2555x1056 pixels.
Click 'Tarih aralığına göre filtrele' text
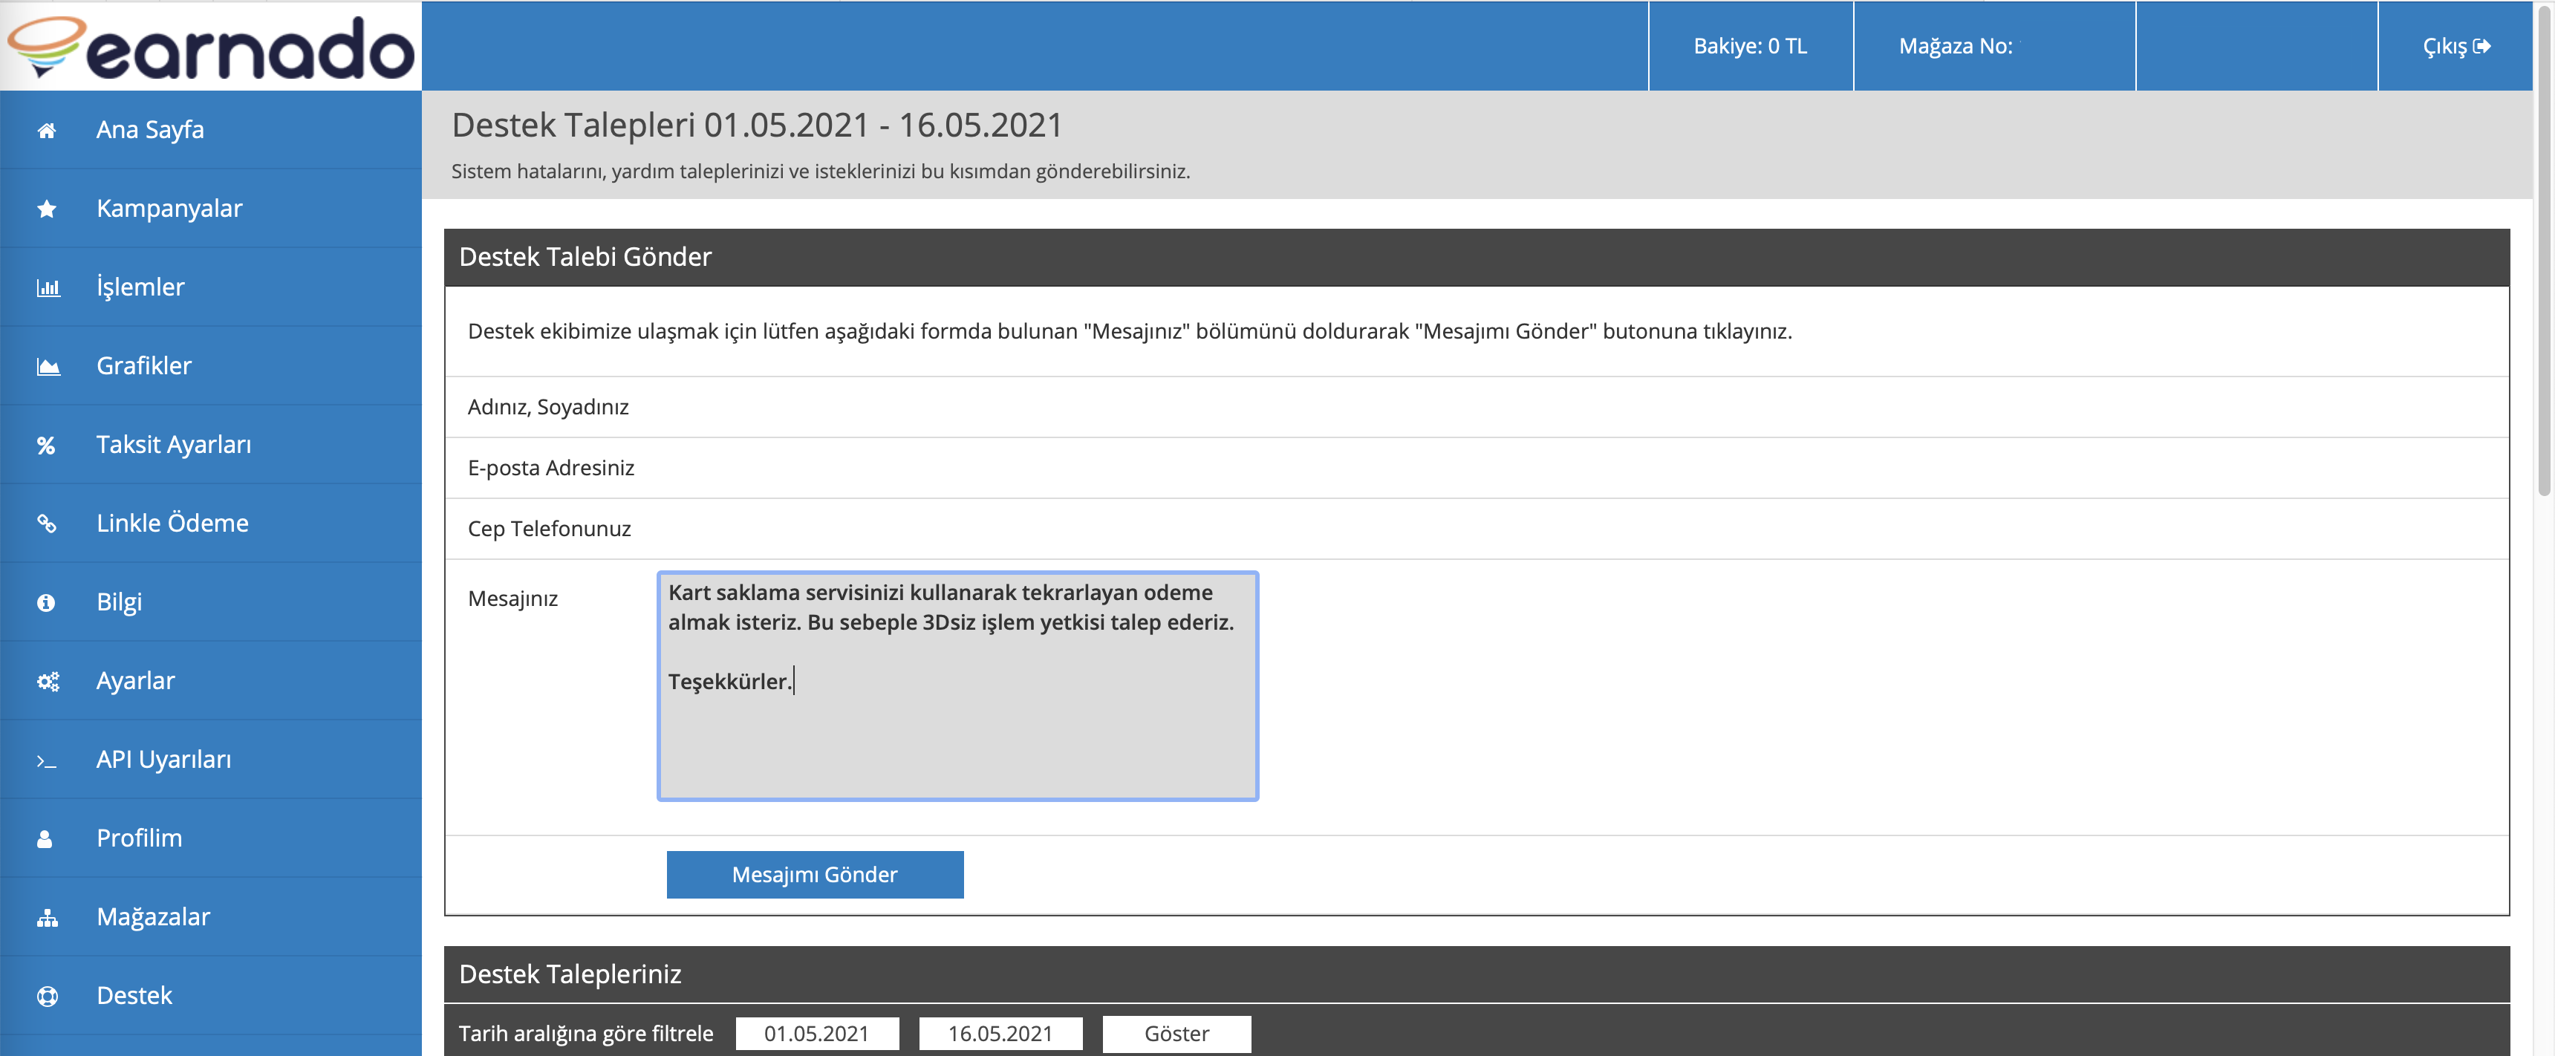click(585, 1033)
